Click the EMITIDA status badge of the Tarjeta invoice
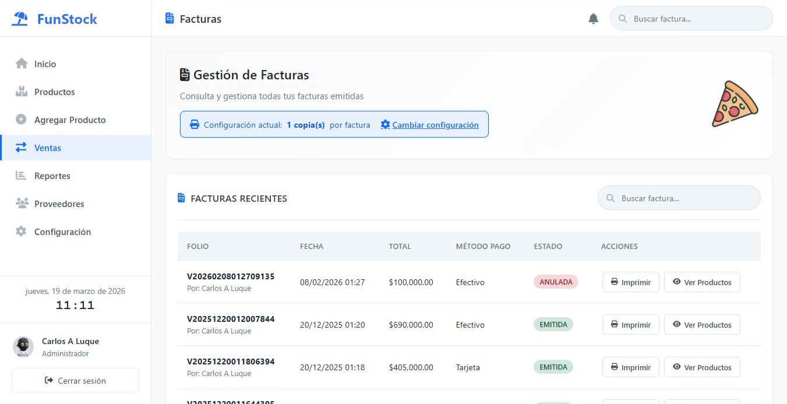 click(x=553, y=367)
